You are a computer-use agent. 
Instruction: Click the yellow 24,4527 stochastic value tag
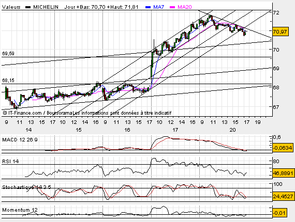click(x=283, y=197)
